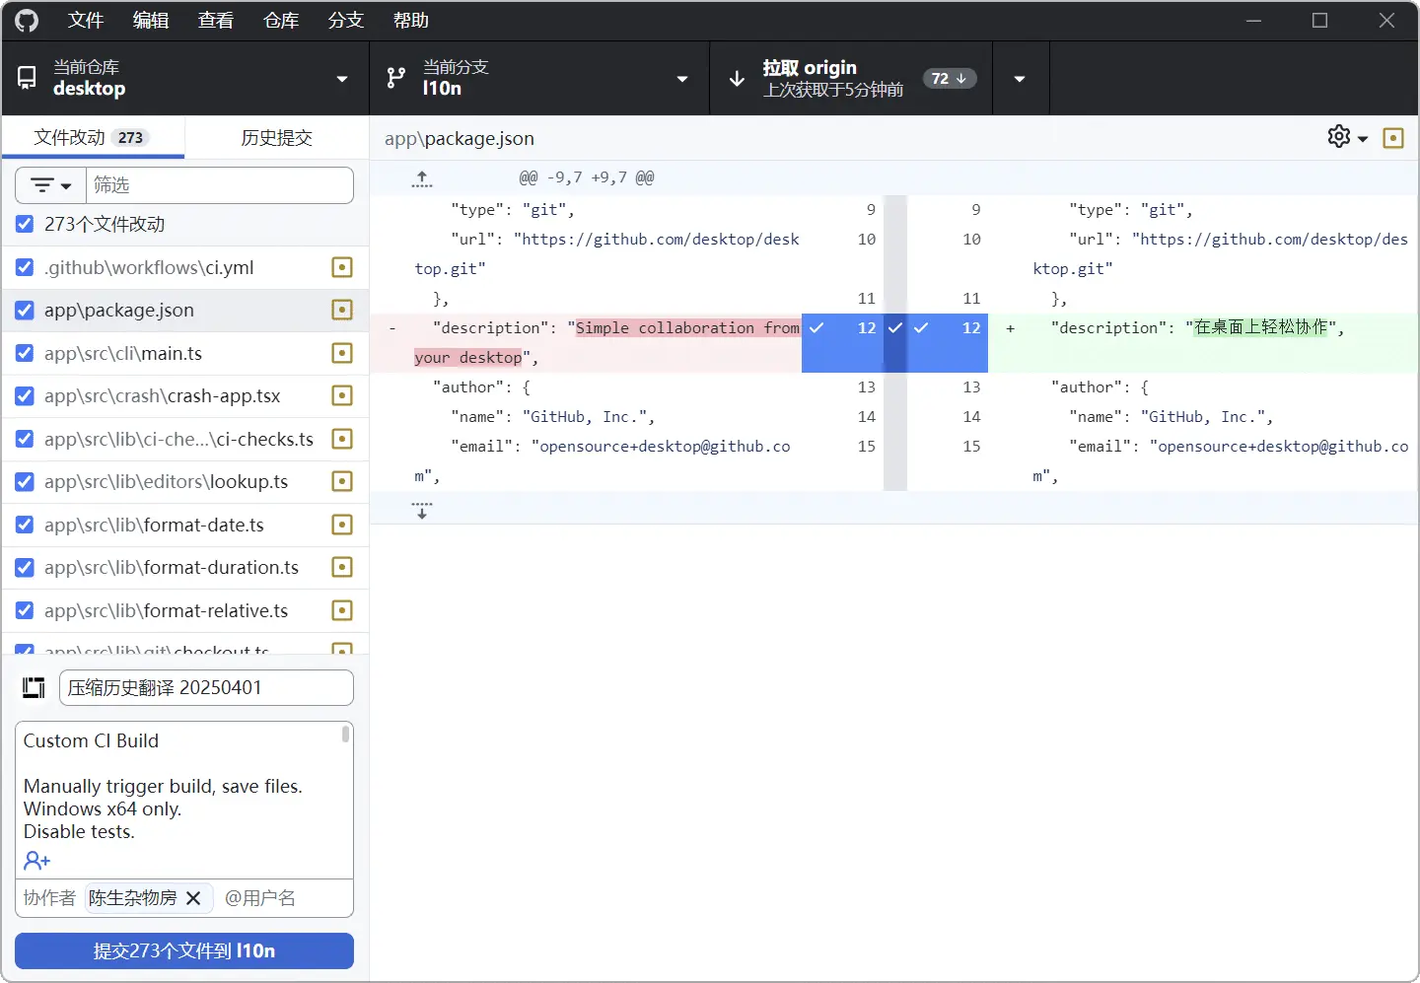
Task: Switch to 历史提交 tab
Action: click(x=277, y=138)
